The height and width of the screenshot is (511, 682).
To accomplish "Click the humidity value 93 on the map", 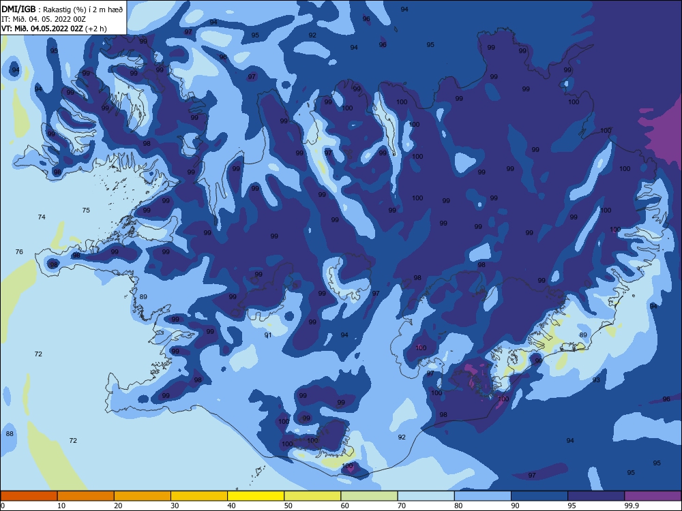I will tap(596, 380).
